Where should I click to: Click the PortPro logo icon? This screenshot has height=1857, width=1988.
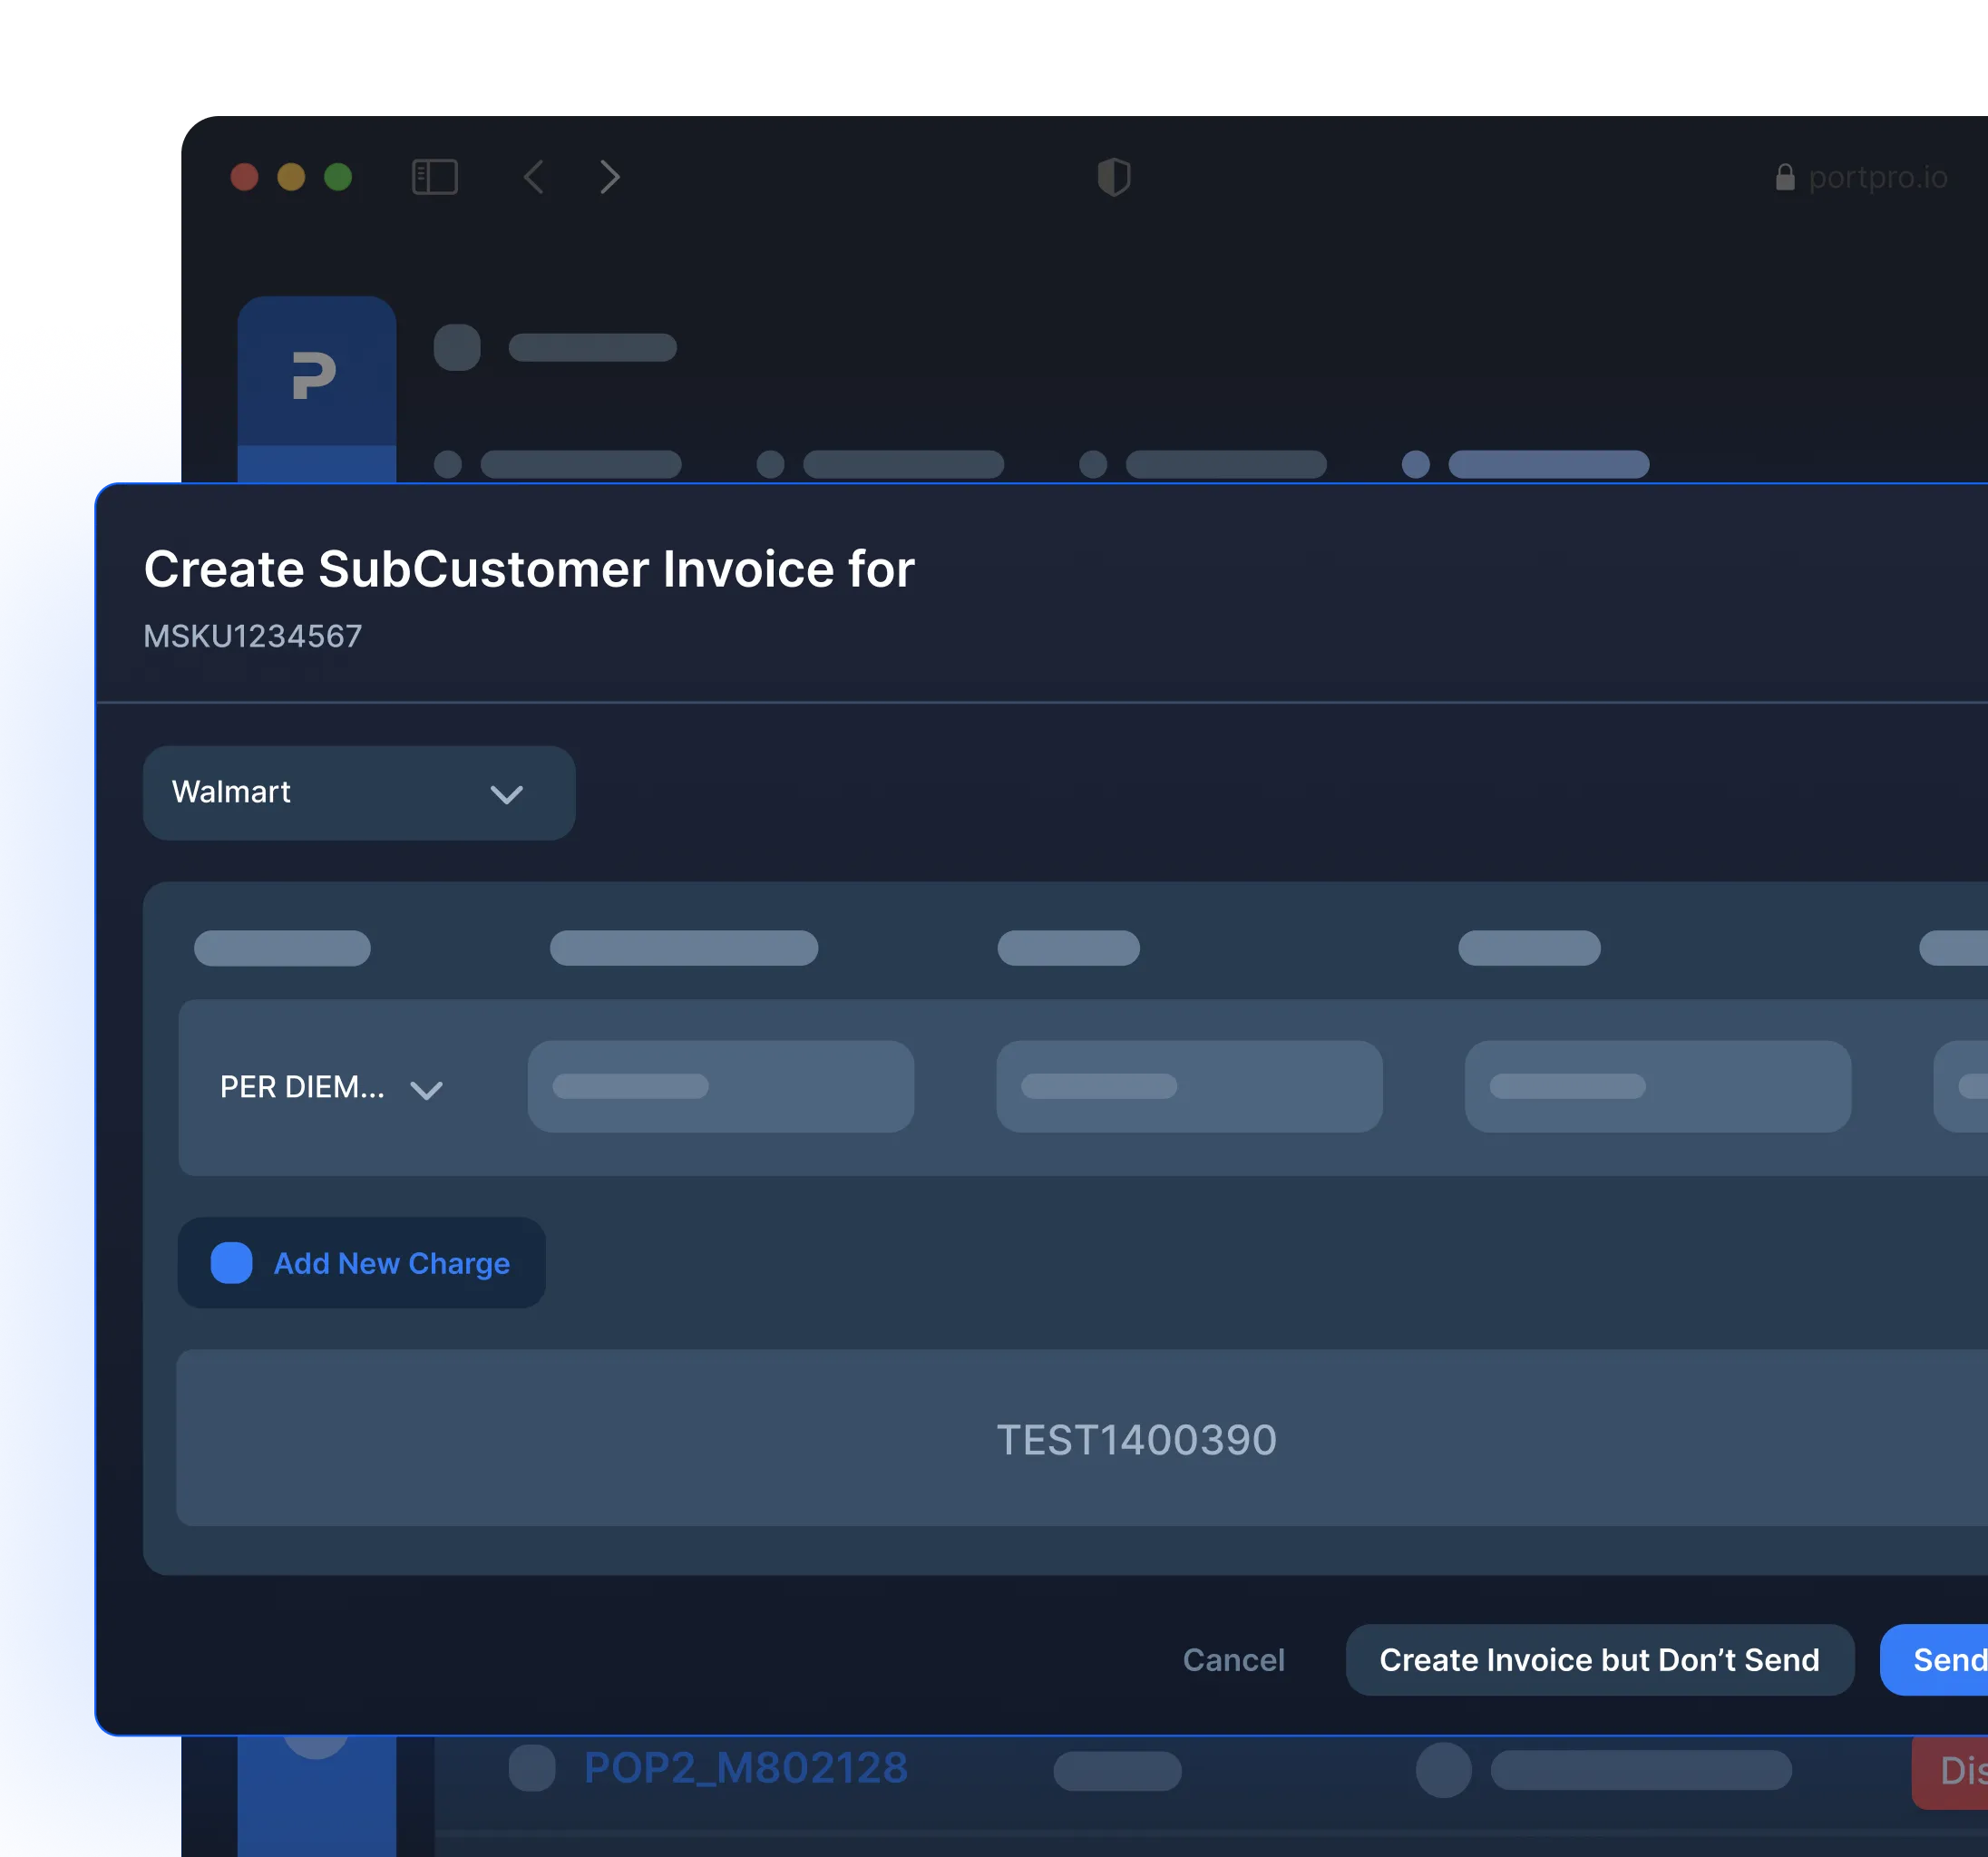coord(314,375)
